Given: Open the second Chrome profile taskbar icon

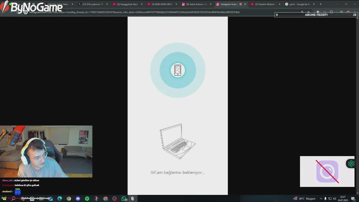Looking at the screenshot, I should [105, 199].
